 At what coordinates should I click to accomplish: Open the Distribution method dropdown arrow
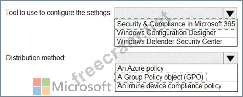click(230, 58)
